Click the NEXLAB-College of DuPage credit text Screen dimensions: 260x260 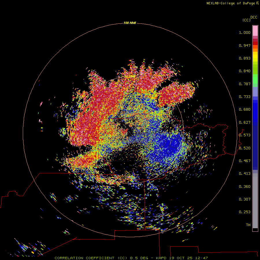[x=231, y=3]
